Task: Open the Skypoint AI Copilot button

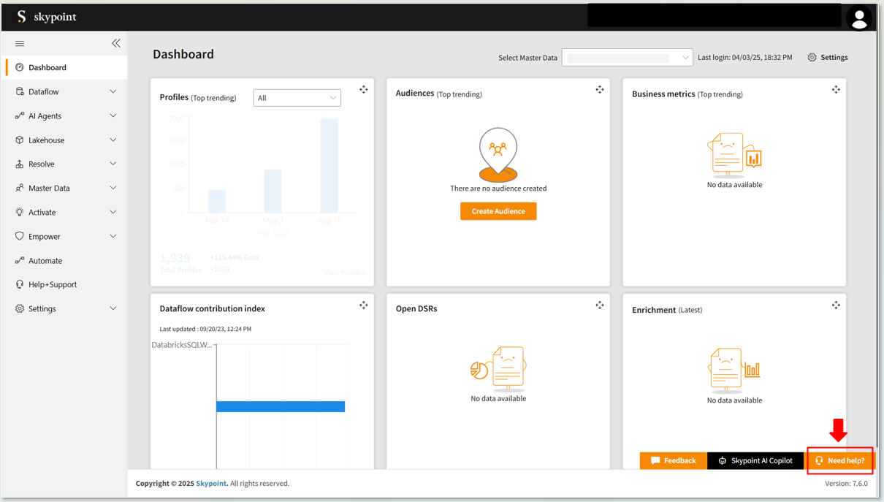Action: 755,460
